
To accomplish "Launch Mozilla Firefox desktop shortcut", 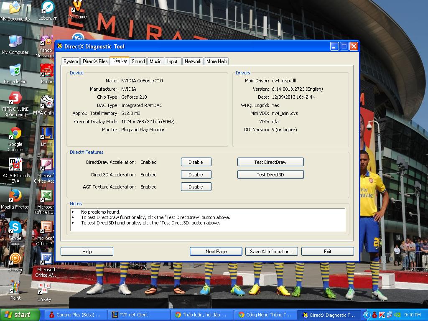I will [x=15, y=199].
